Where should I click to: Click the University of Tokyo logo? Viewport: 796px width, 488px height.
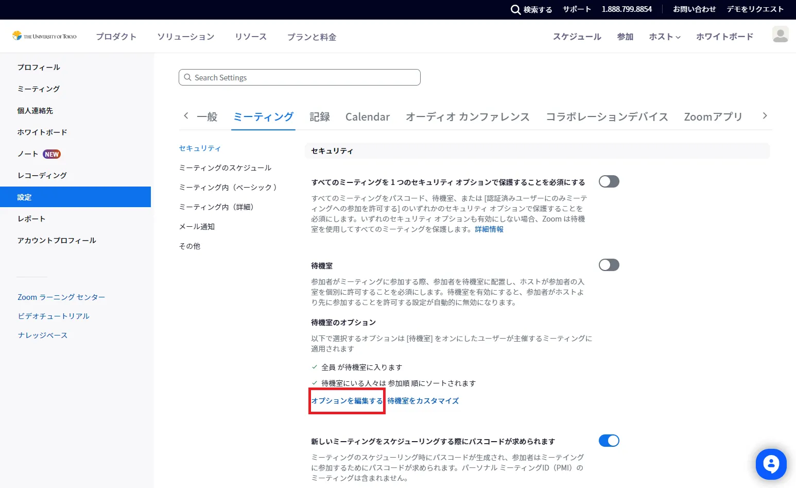coord(45,36)
